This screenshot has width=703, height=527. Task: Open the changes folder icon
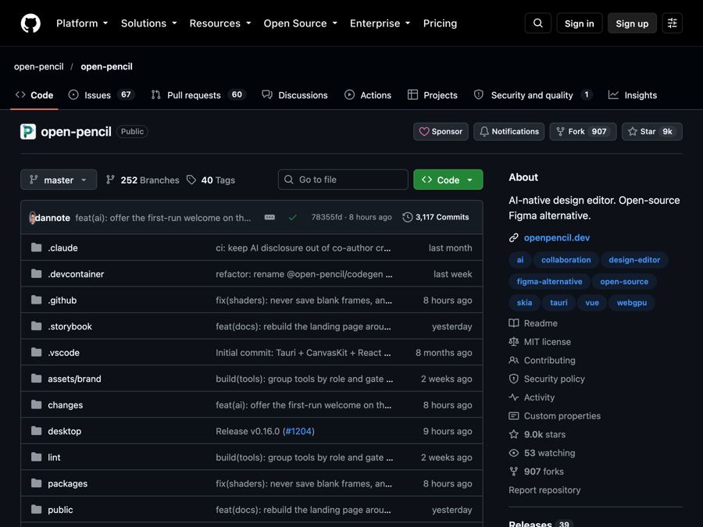click(36, 404)
